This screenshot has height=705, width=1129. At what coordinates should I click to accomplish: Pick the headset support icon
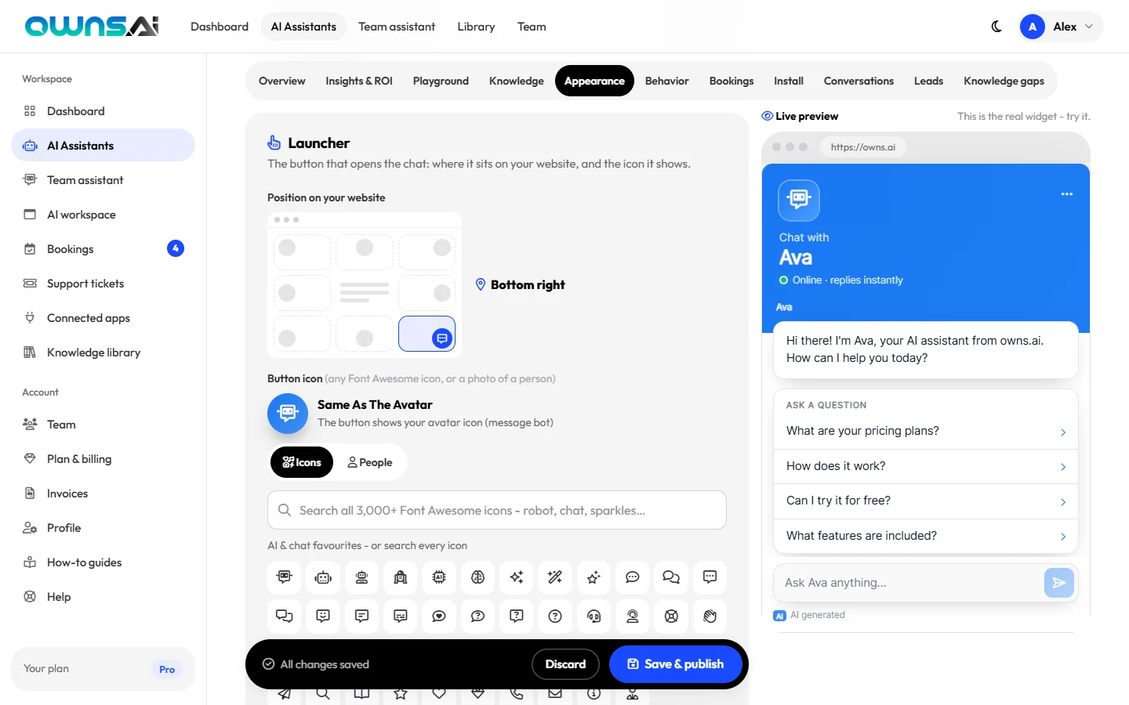(594, 616)
